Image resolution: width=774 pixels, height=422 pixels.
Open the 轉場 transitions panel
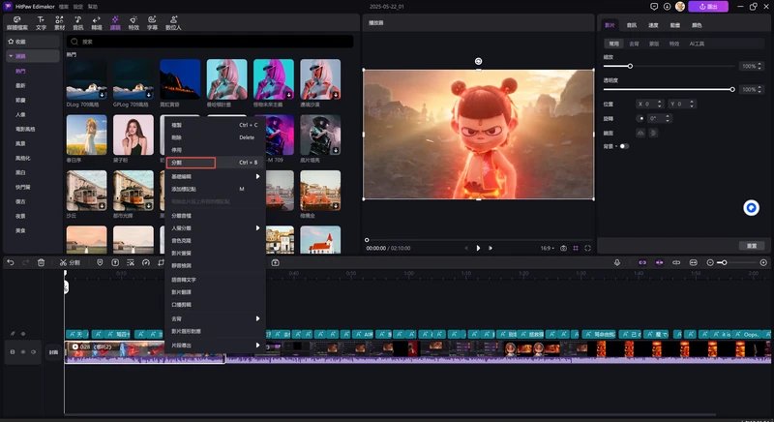click(96, 22)
